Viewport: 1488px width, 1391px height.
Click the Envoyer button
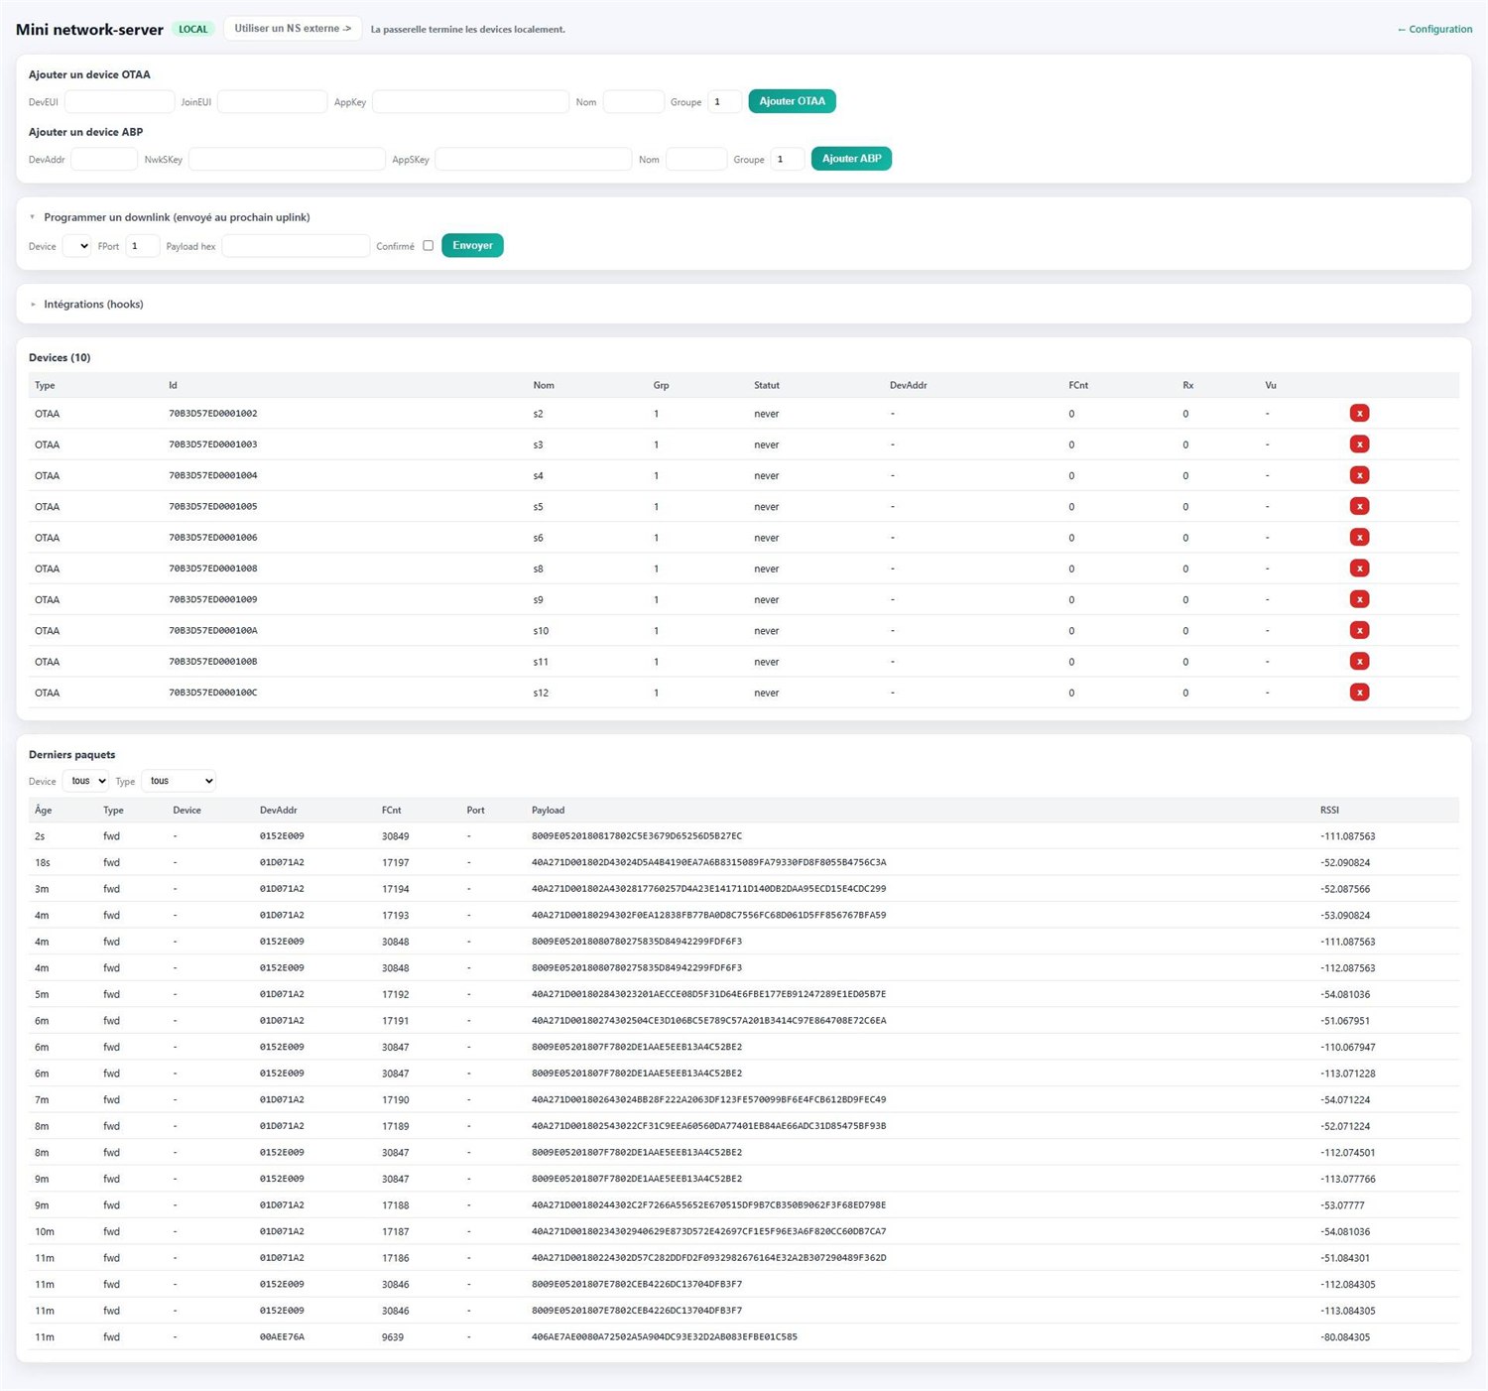[x=472, y=245]
